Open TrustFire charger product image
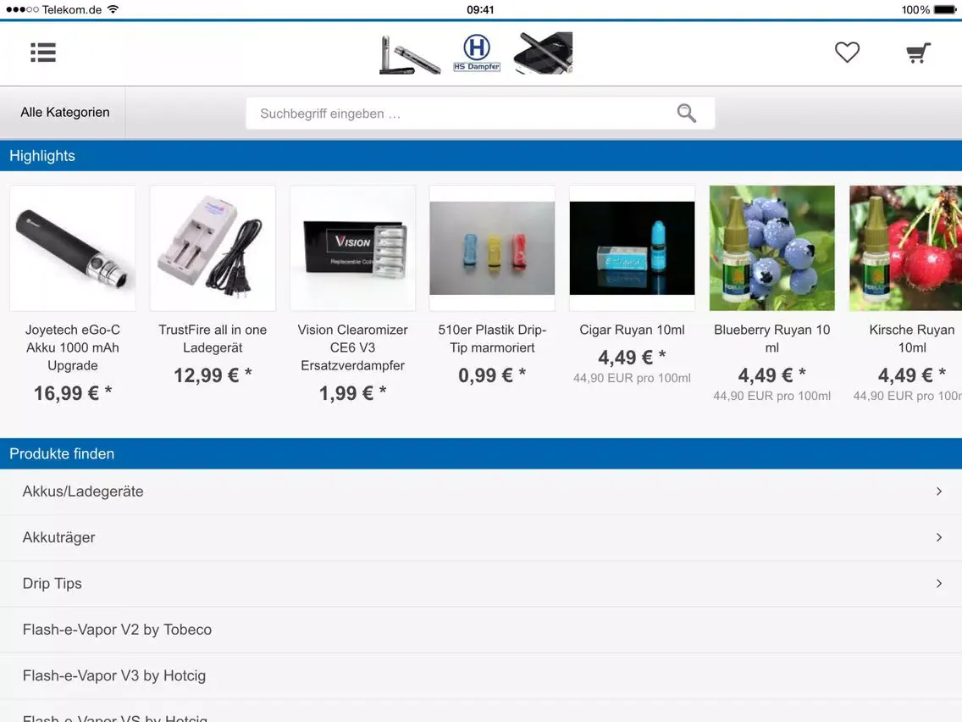Viewport: 962px width, 722px height. [213, 248]
